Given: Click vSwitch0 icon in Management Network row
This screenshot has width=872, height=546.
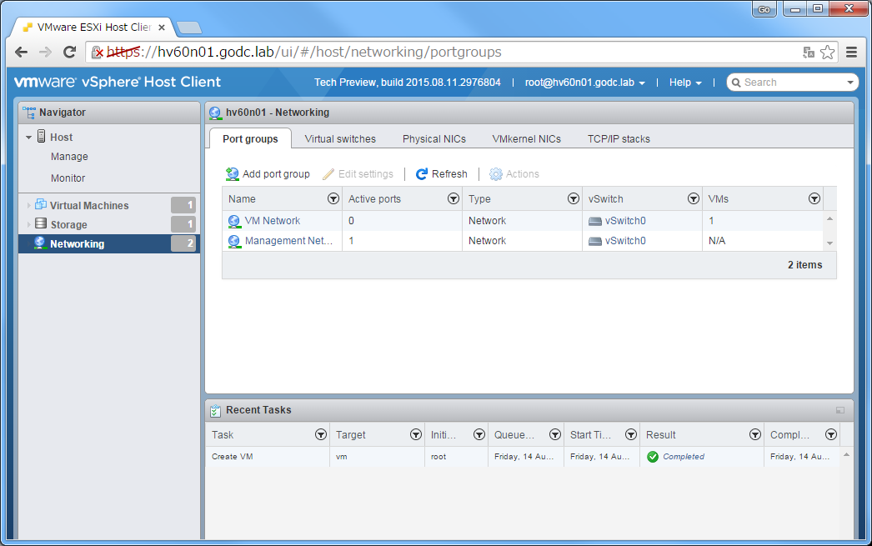Looking at the screenshot, I should [x=595, y=241].
